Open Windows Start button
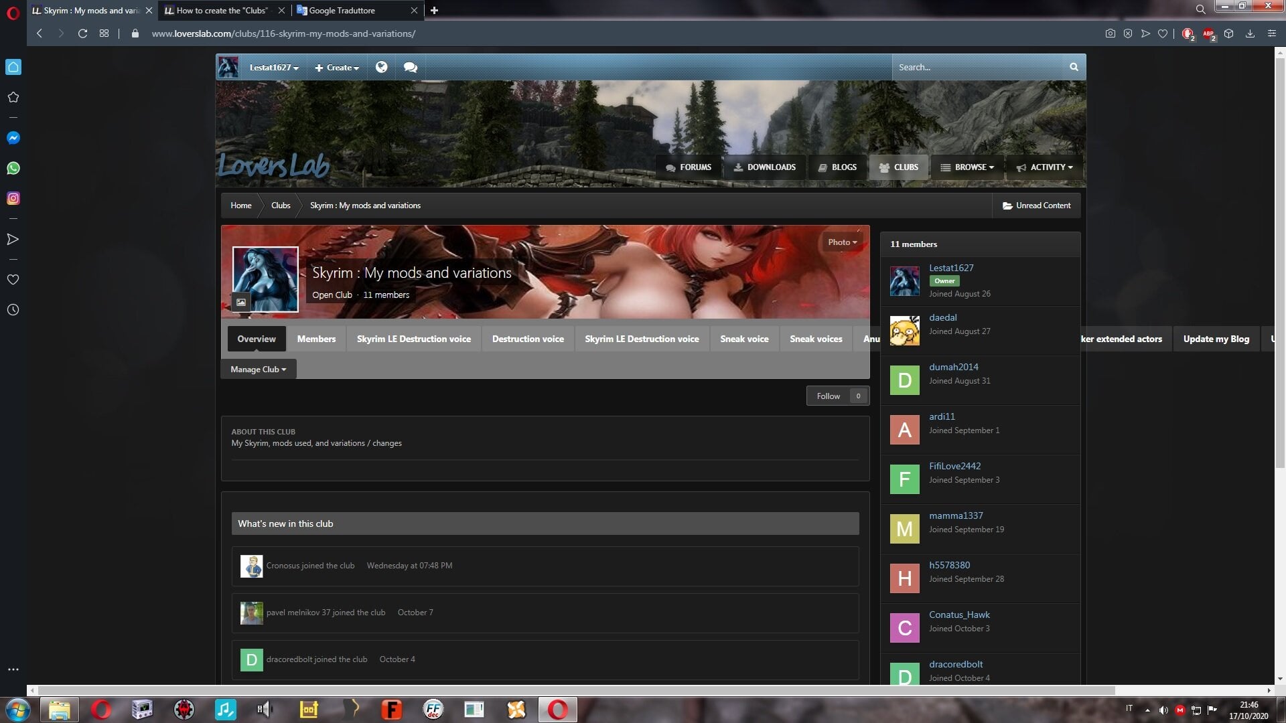Image resolution: width=1286 pixels, height=723 pixels. point(18,710)
